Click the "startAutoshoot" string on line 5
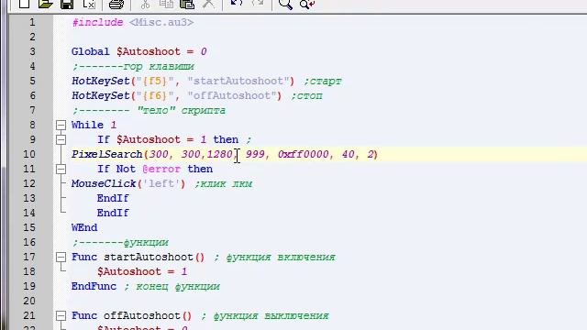The width and height of the screenshot is (587, 330). click(x=238, y=81)
